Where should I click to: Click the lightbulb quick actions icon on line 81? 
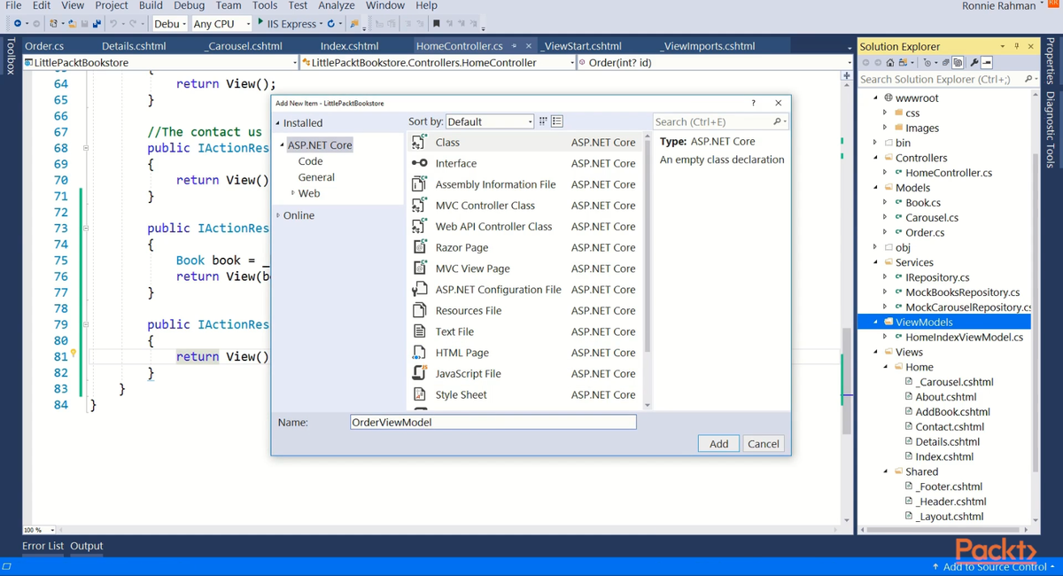tap(74, 354)
